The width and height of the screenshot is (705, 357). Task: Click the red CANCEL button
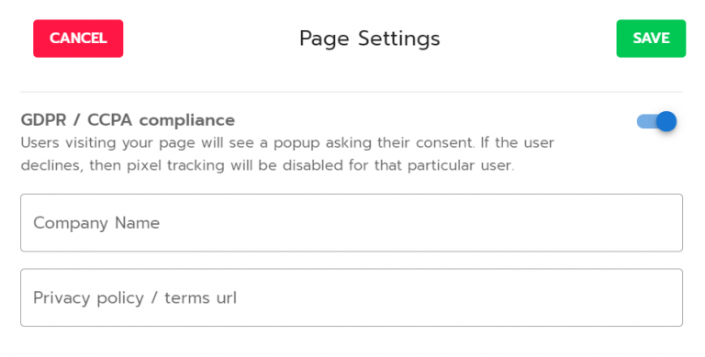coord(78,39)
